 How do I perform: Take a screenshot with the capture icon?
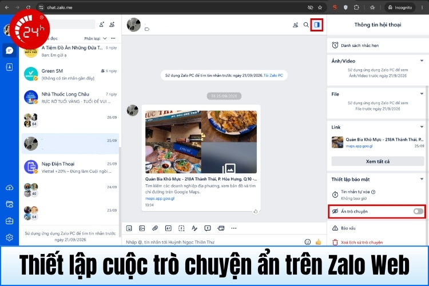pyautogui.click(x=181, y=228)
